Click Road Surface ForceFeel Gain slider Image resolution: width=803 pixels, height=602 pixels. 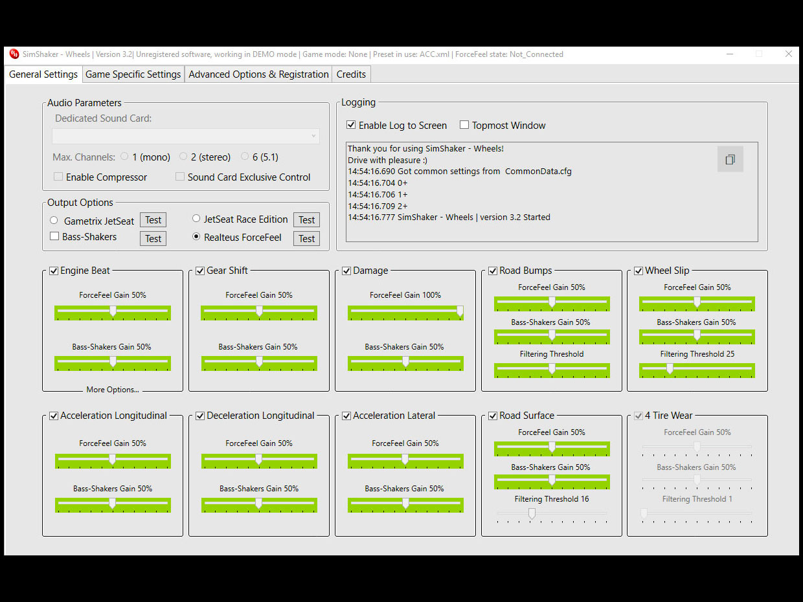[x=552, y=449]
